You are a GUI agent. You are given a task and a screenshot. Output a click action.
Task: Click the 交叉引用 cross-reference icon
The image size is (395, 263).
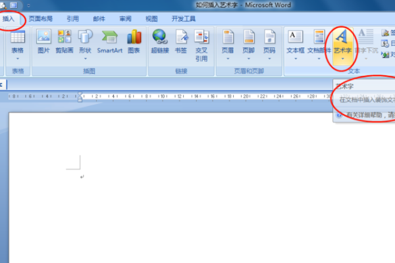[201, 37]
